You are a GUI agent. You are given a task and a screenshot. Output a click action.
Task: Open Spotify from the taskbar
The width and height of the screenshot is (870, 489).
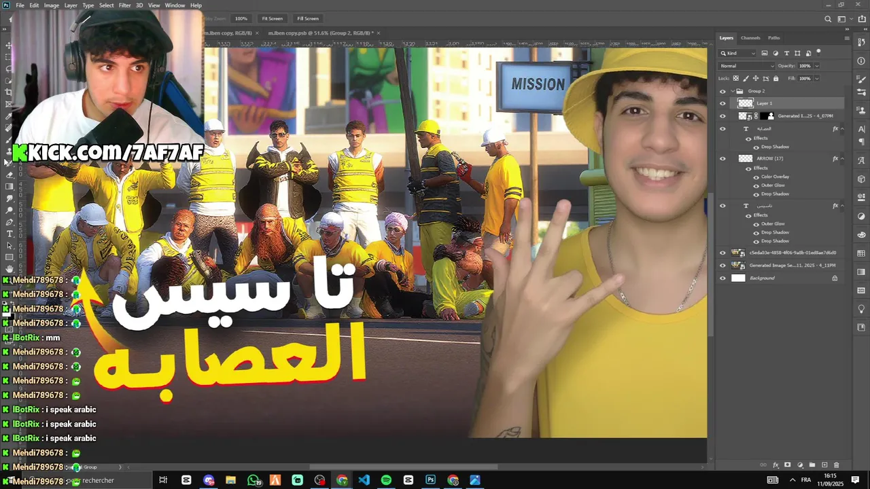pyautogui.click(x=386, y=480)
